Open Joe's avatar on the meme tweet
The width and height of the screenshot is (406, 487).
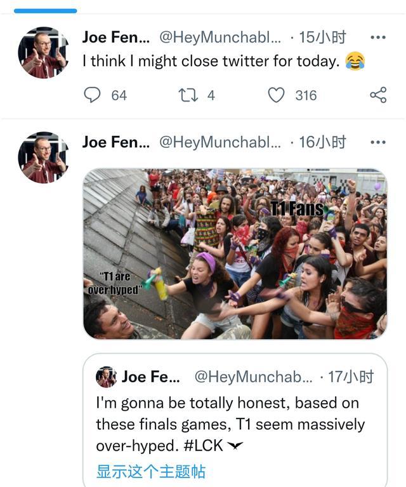click(43, 157)
